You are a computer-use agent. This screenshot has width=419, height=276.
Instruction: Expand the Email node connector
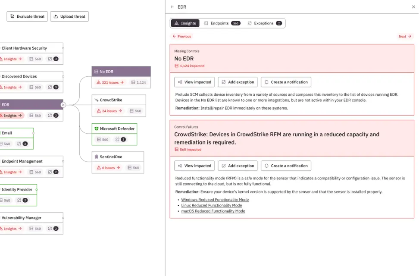click(33, 133)
